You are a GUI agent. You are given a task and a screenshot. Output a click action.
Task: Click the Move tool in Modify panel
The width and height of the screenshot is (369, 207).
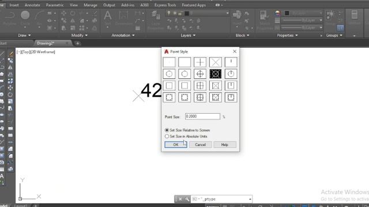[63, 13]
